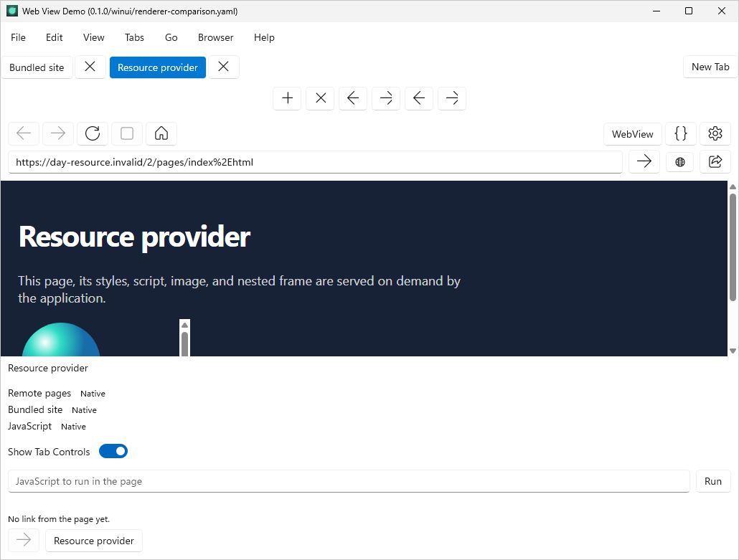Open settings with the gear icon

[715, 134]
